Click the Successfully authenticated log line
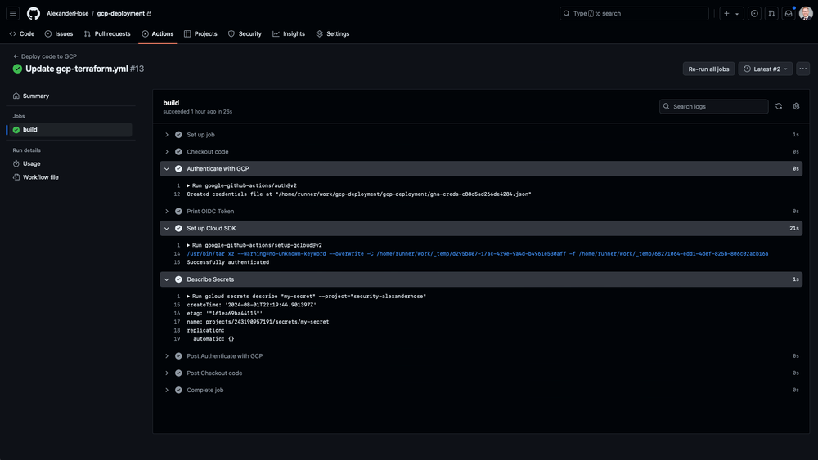This screenshot has width=818, height=460. pyautogui.click(x=228, y=262)
